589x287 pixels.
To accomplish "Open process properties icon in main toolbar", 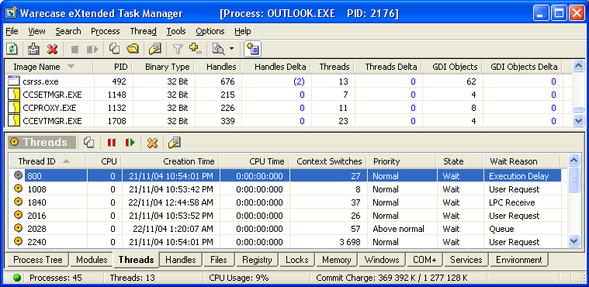I will point(154,48).
